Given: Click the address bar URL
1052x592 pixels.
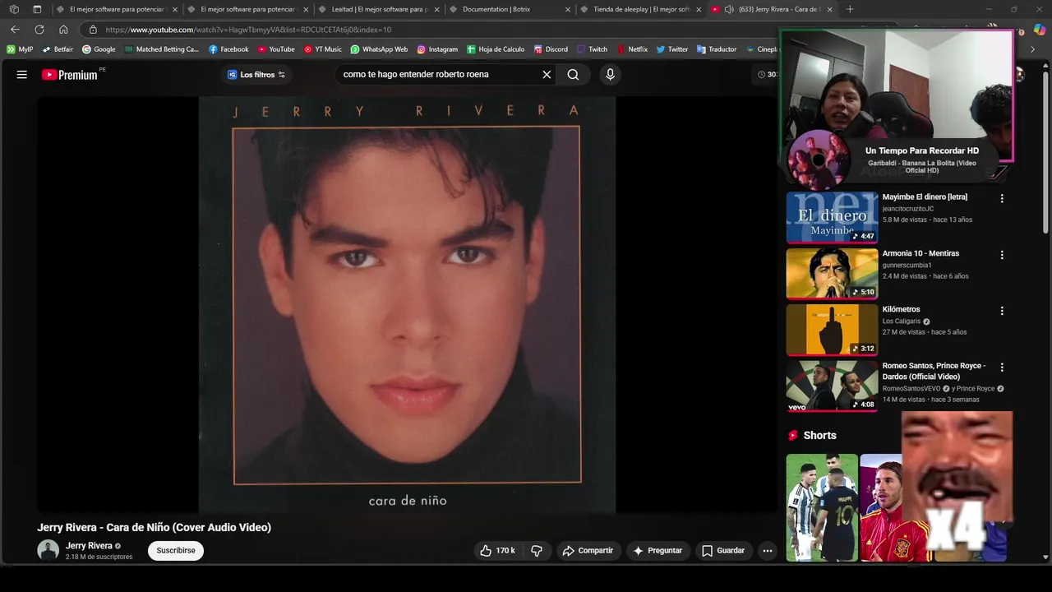Looking at the screenshot, I should click(248, 30).
